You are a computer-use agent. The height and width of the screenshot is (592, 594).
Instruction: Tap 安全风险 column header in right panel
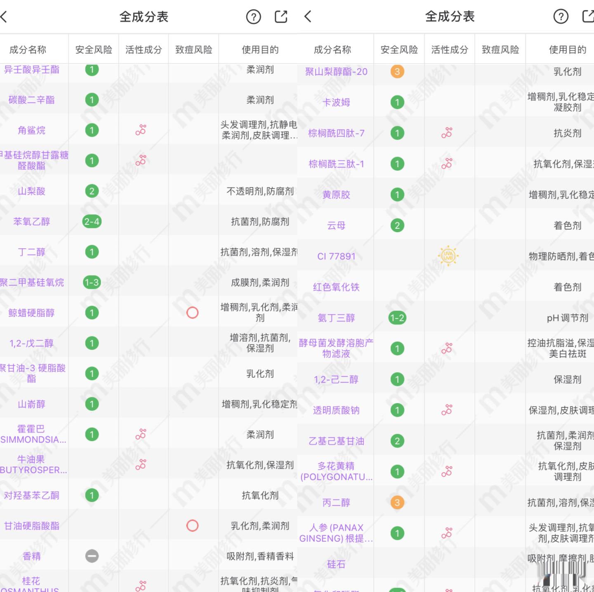pyautogui.click(x=399, y=50)
